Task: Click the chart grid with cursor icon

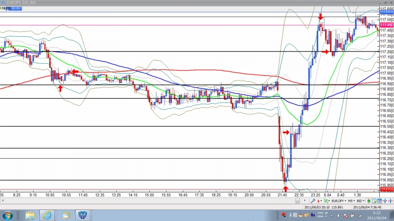Action: pyautogui.click(x=374, y=201)
